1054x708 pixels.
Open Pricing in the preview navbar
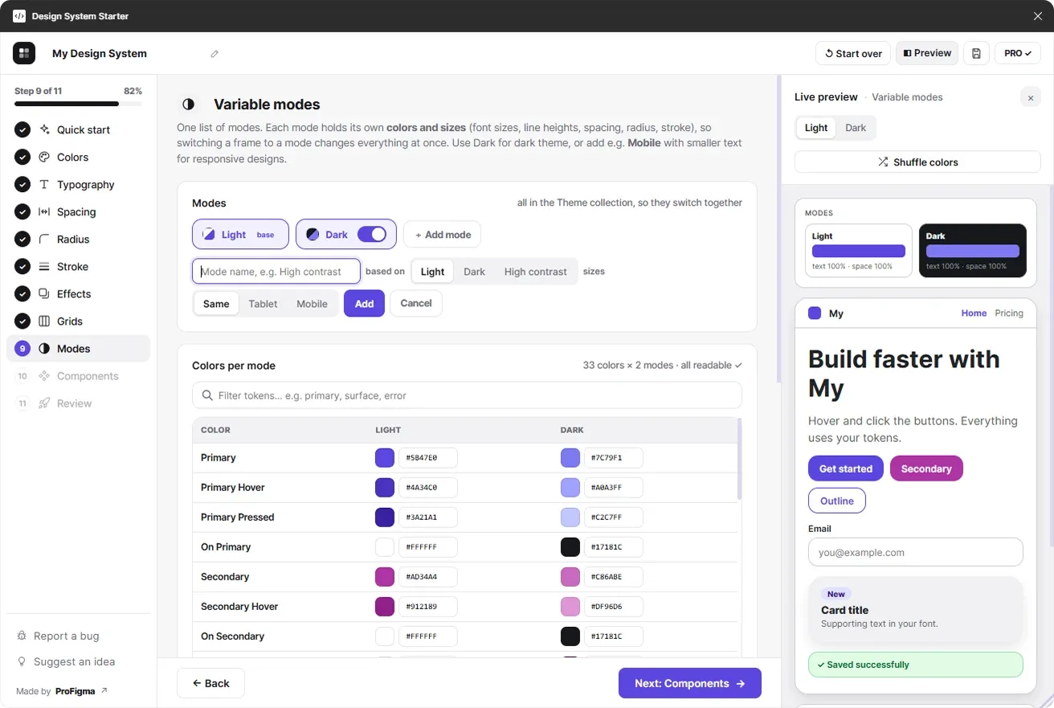(x=1009, y=313)
